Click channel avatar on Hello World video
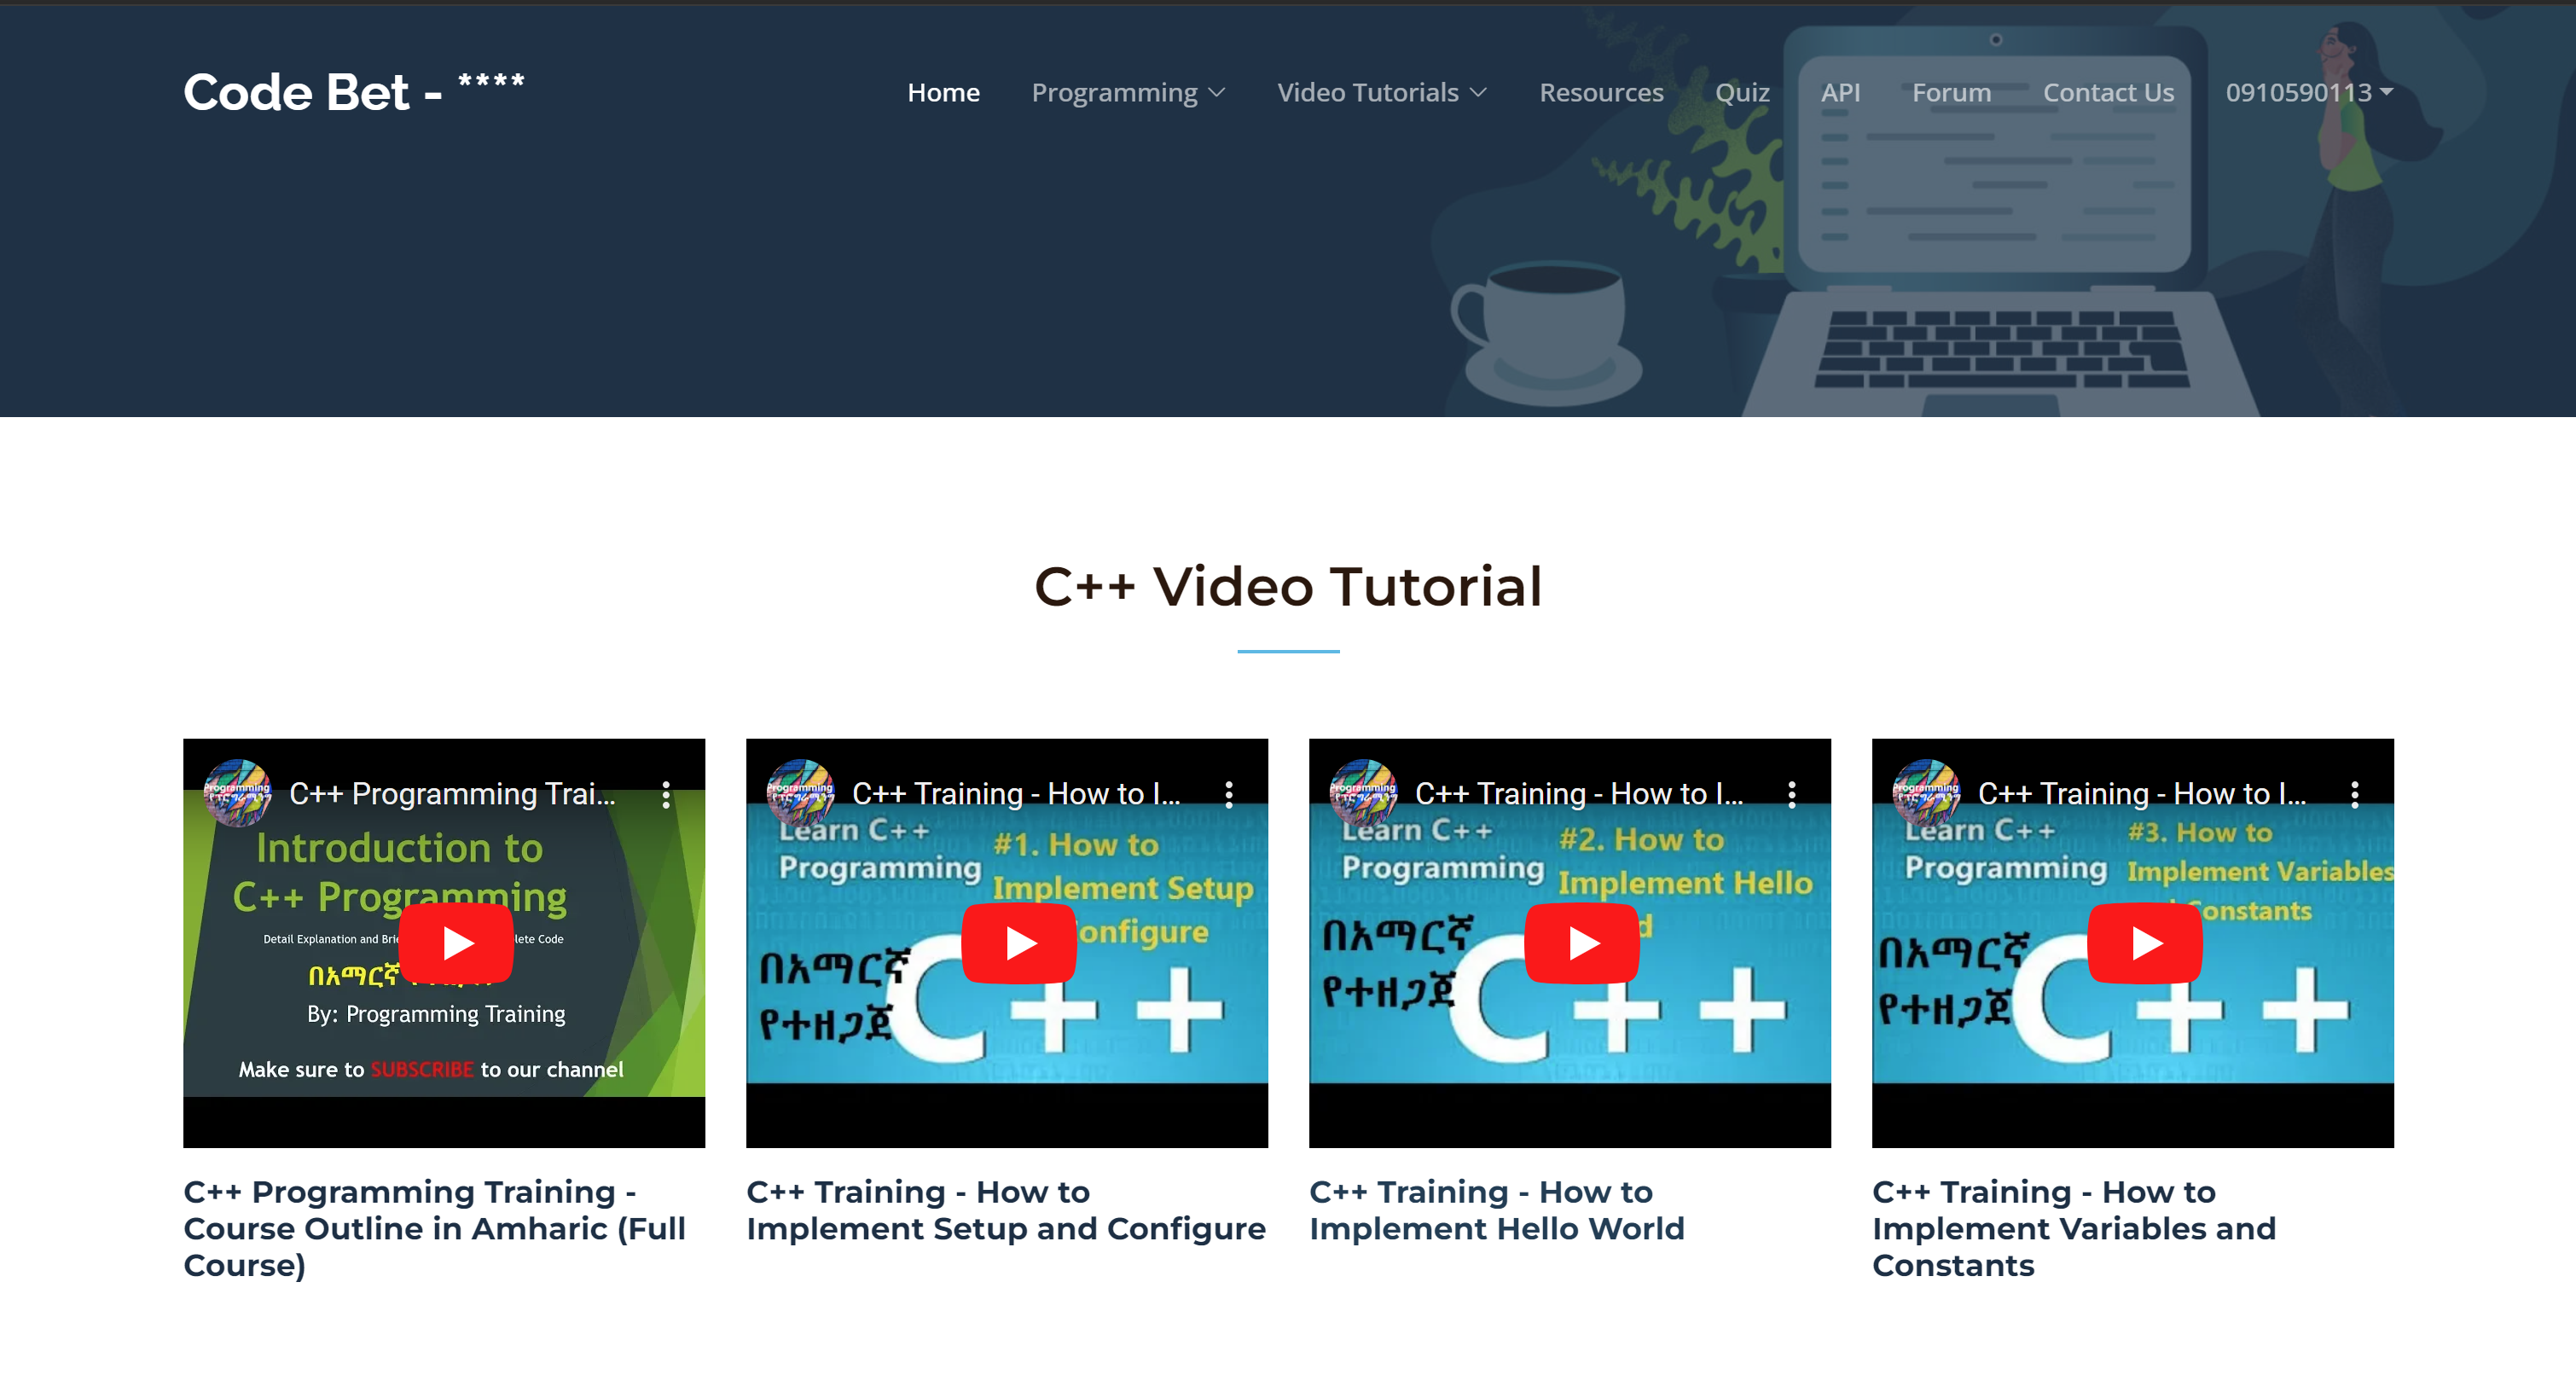Image resolution: width=2576 pixels, height=1375 pixels. tap(1363, 793)
